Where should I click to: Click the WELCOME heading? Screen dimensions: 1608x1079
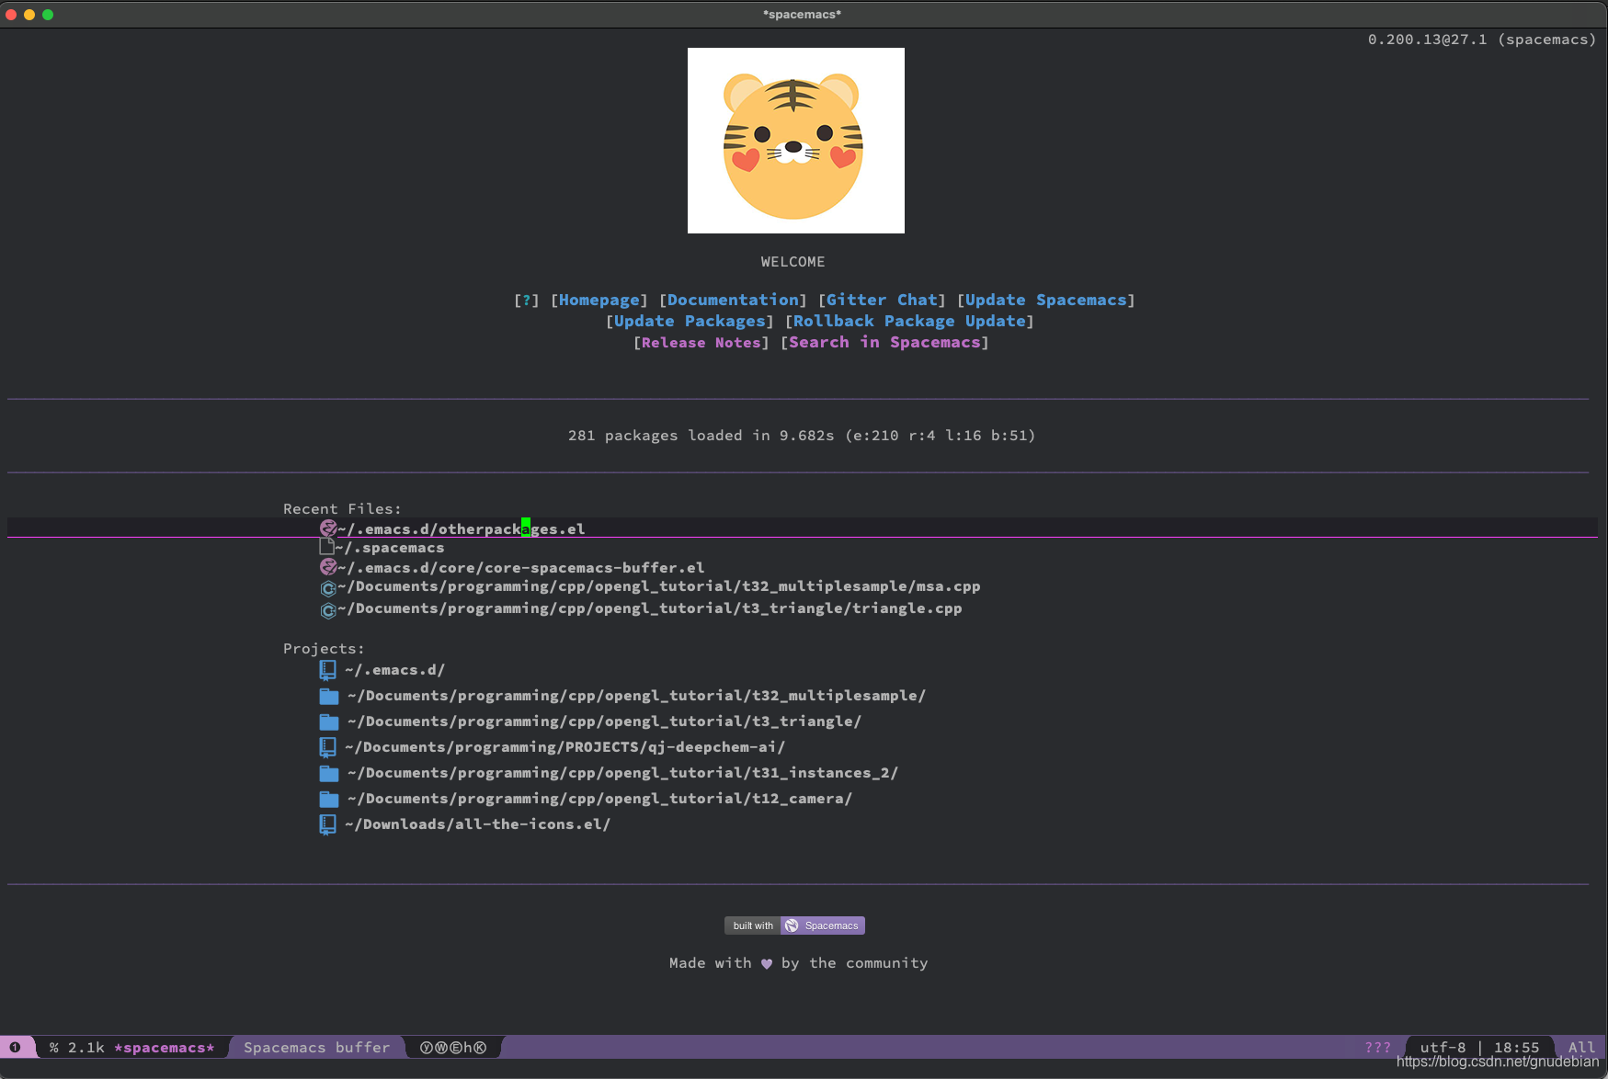[793, 262]
